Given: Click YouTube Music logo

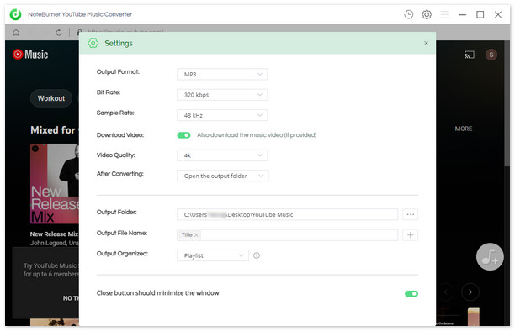Looking at the screenshot, I should pyautogui.click(x=30, y=55).
